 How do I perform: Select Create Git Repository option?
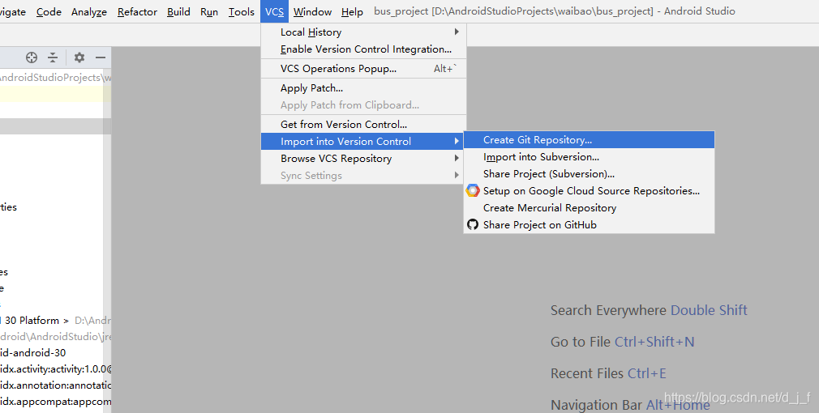point(590,140)
